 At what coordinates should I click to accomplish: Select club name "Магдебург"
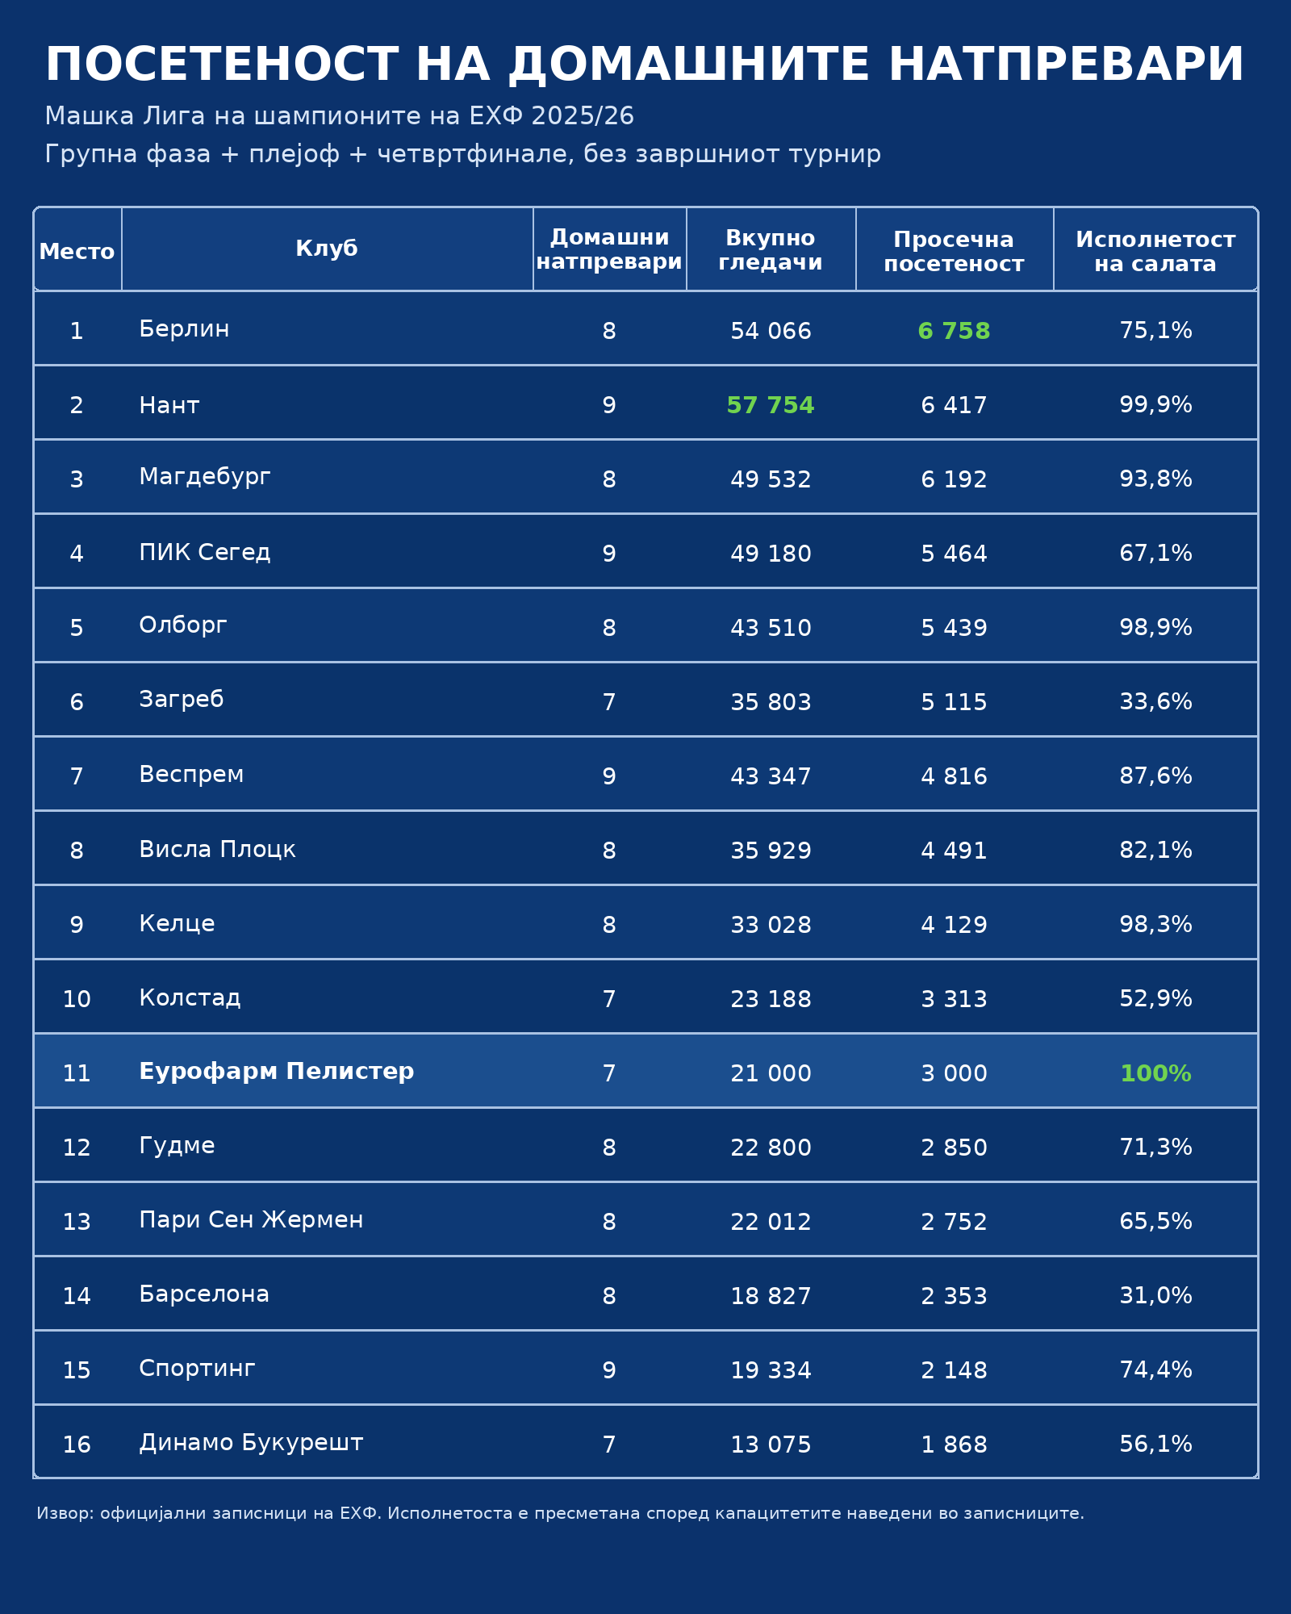click(x=205, y=478)
